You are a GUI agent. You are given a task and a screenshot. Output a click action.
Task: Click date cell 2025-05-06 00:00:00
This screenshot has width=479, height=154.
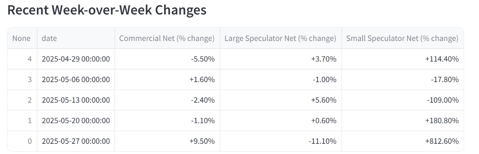coord(76,79)
